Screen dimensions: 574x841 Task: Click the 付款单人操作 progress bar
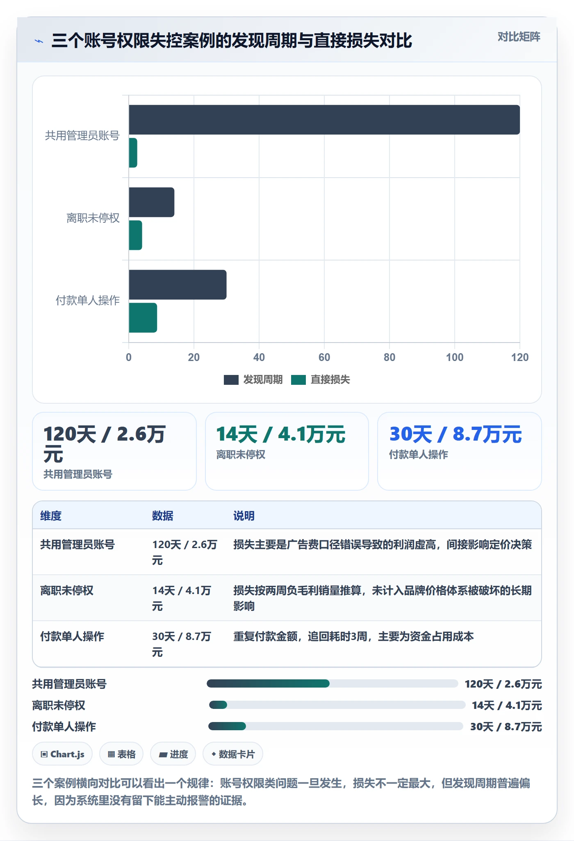(x=336, y=726)
